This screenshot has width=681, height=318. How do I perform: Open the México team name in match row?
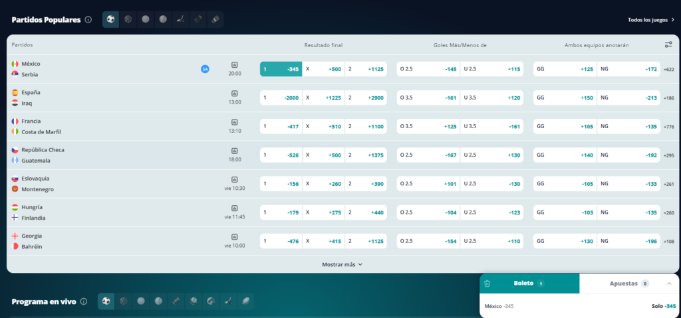[31, 64]
